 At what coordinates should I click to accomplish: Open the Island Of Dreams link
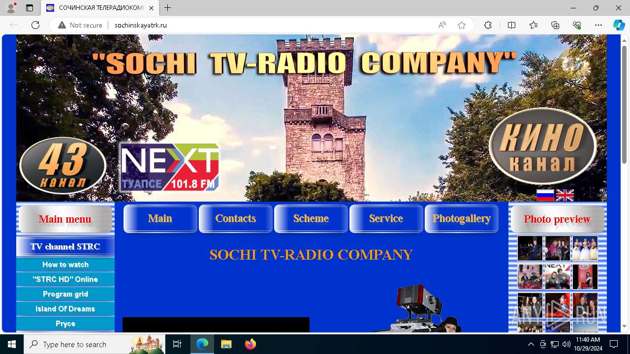(x=65, y=309)
